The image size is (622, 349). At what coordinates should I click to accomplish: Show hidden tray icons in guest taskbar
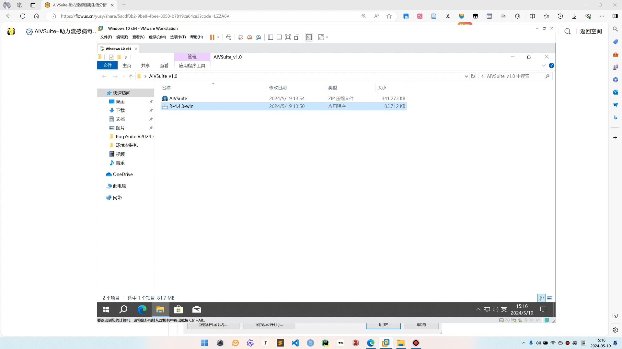coord(478,310)
